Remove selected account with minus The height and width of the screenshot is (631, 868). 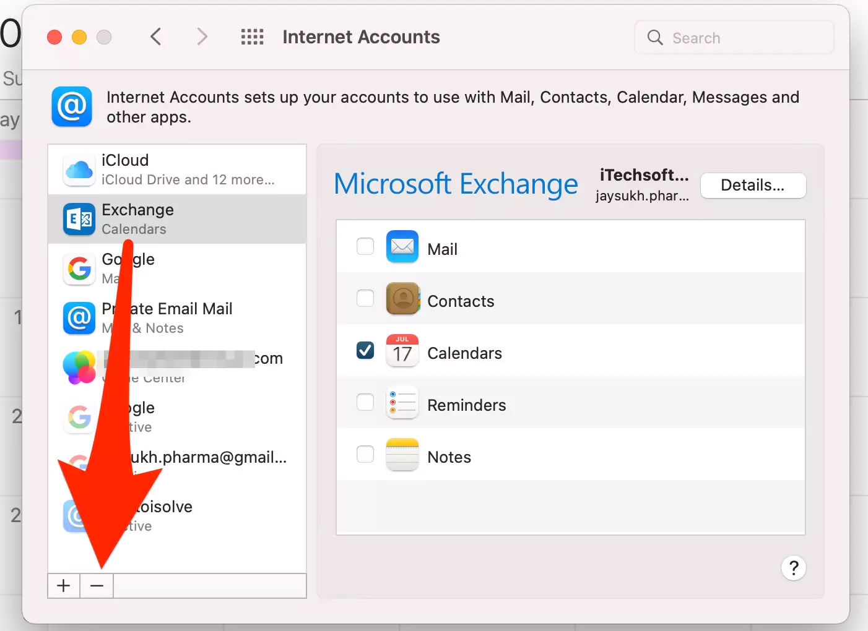tap(97, 586)
